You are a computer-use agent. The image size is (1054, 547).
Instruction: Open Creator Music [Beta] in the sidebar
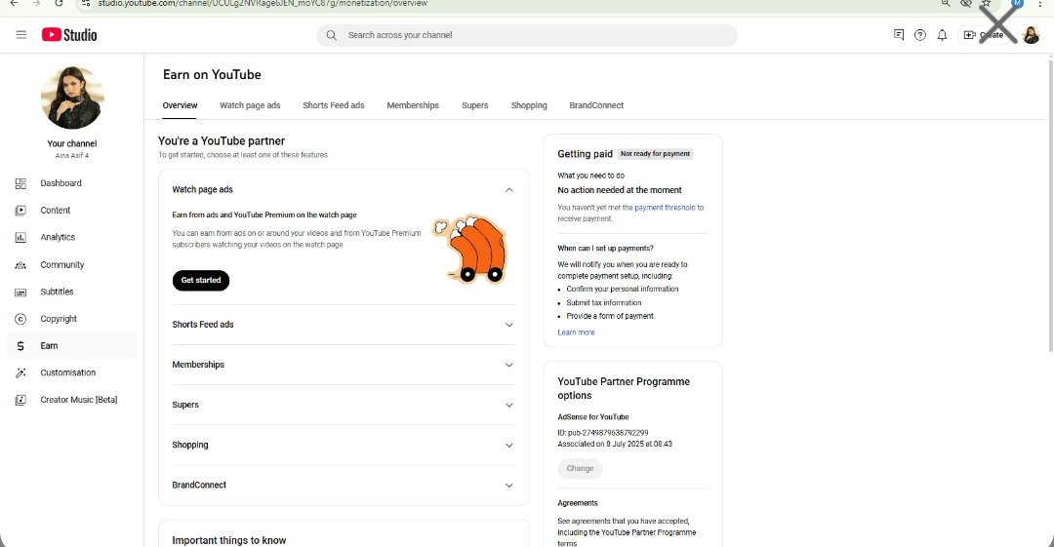[x=72, y=400]
